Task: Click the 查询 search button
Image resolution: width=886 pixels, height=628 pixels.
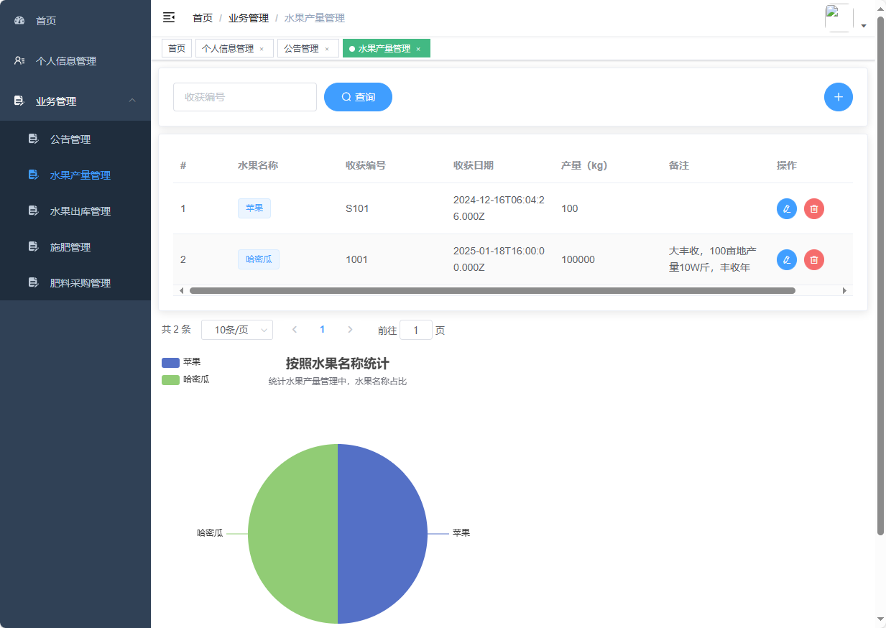Action: [358, 97]
